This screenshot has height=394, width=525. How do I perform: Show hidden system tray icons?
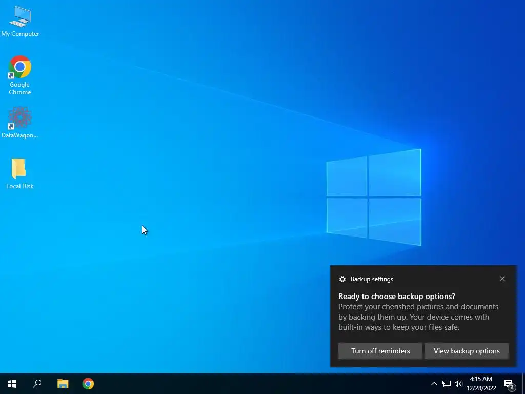[434, 384]
